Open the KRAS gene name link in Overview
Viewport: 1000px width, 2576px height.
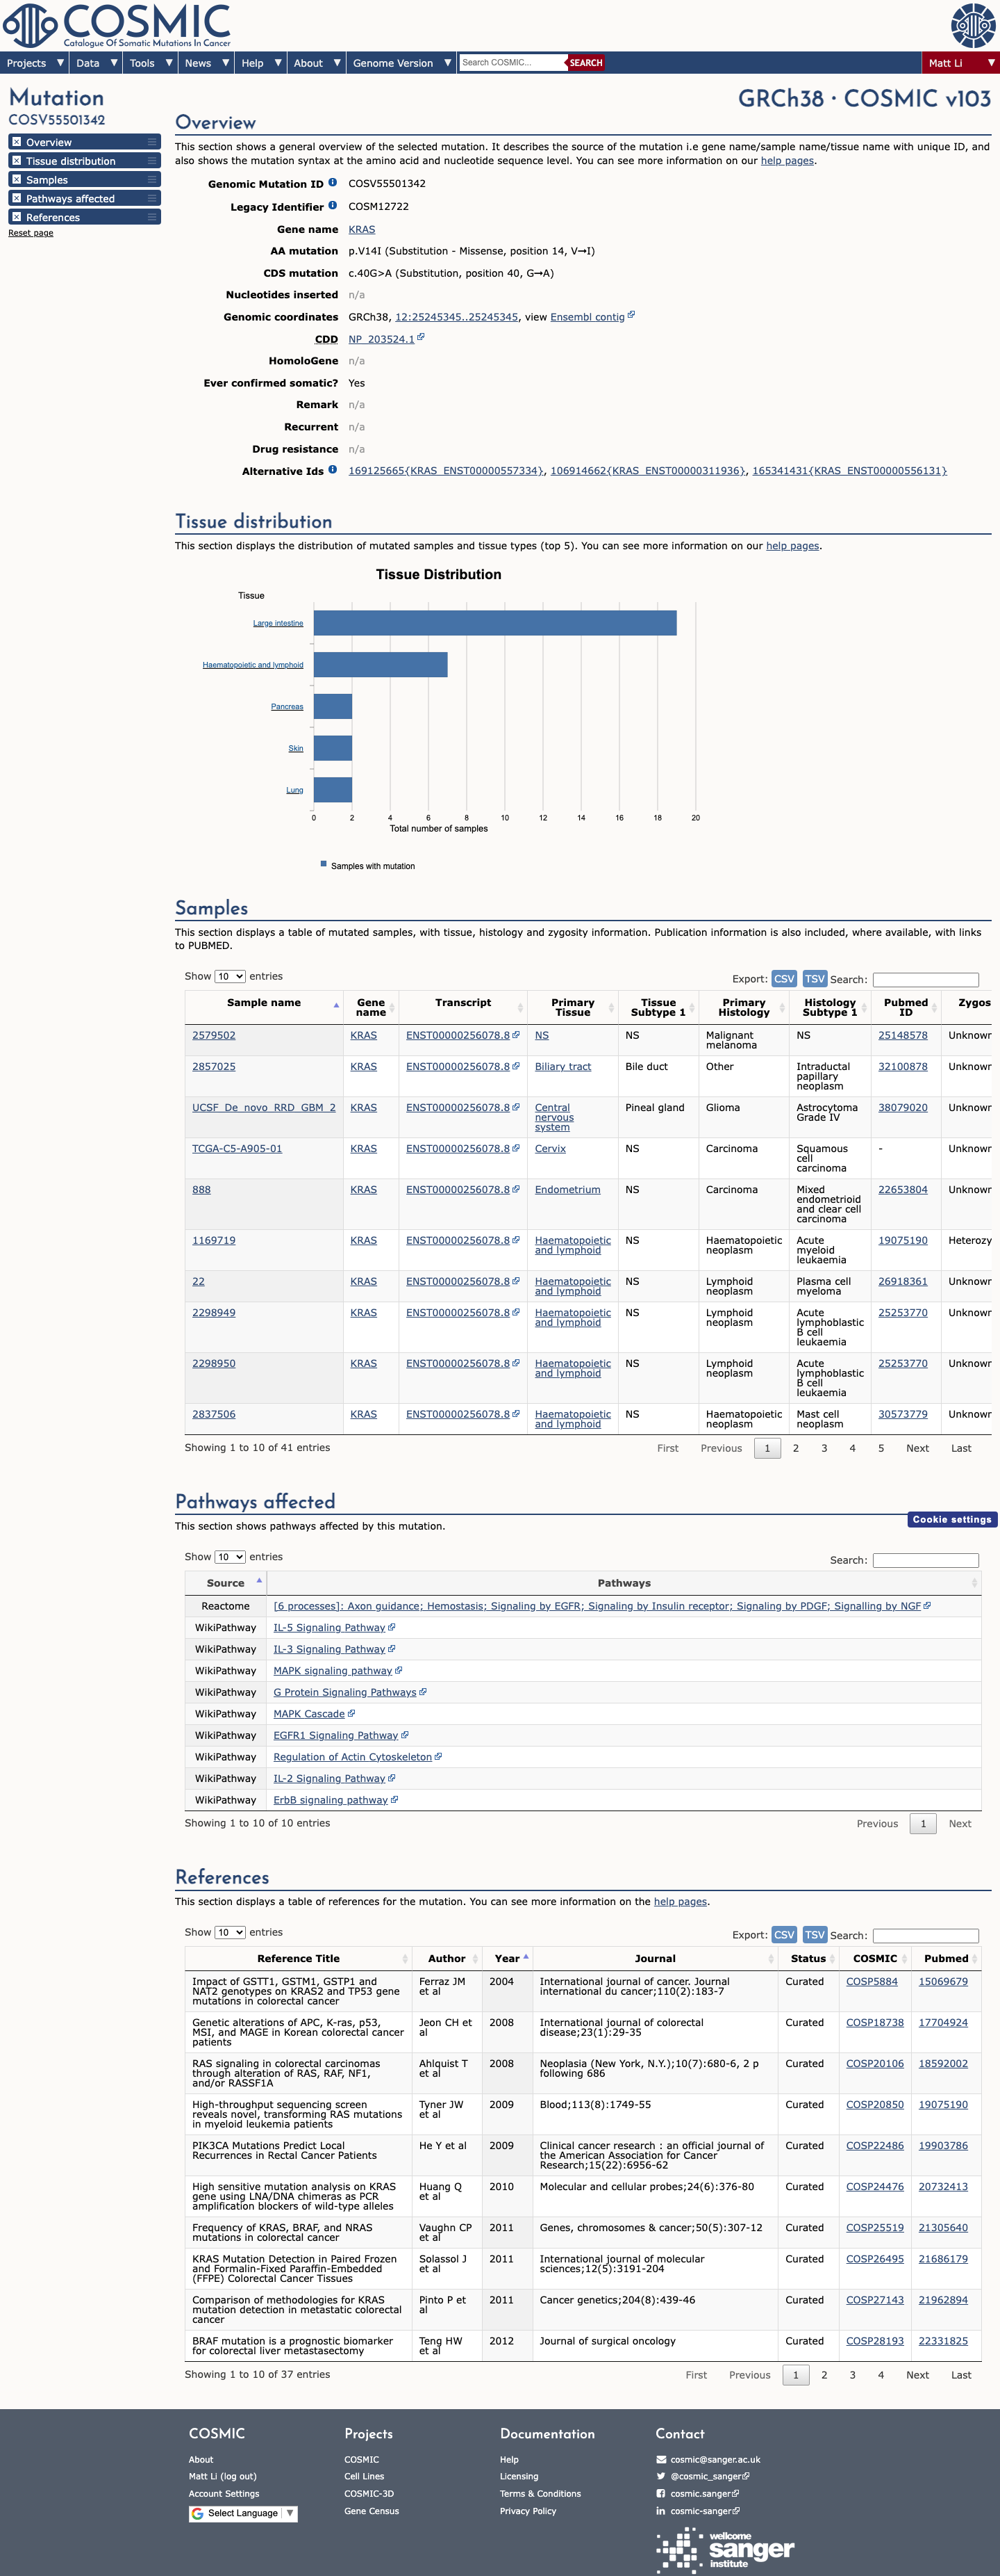pyautogui.click(x=362, y=229)
